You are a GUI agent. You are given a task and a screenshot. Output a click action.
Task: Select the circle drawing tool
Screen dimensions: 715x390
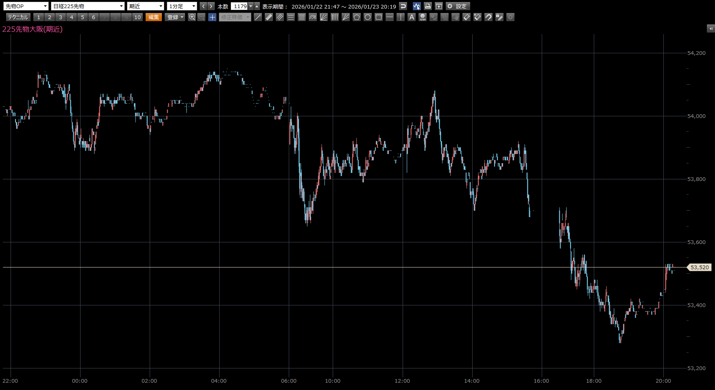[368, 17]
